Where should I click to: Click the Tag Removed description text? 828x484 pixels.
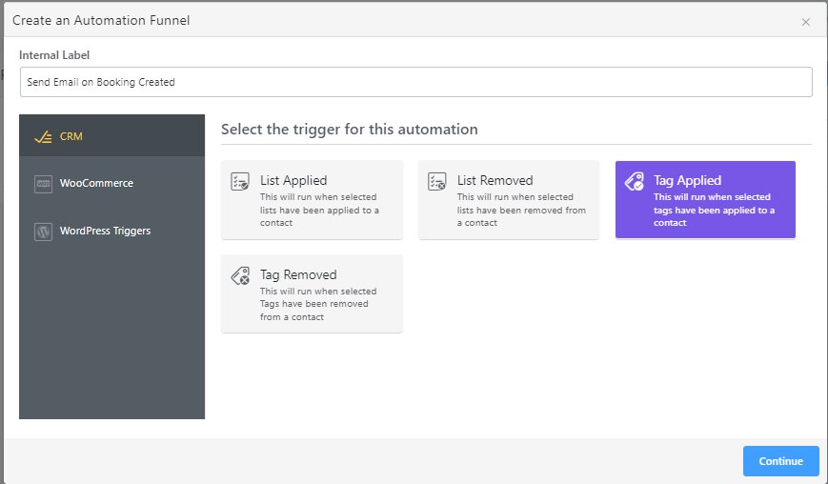pos(318,304)
